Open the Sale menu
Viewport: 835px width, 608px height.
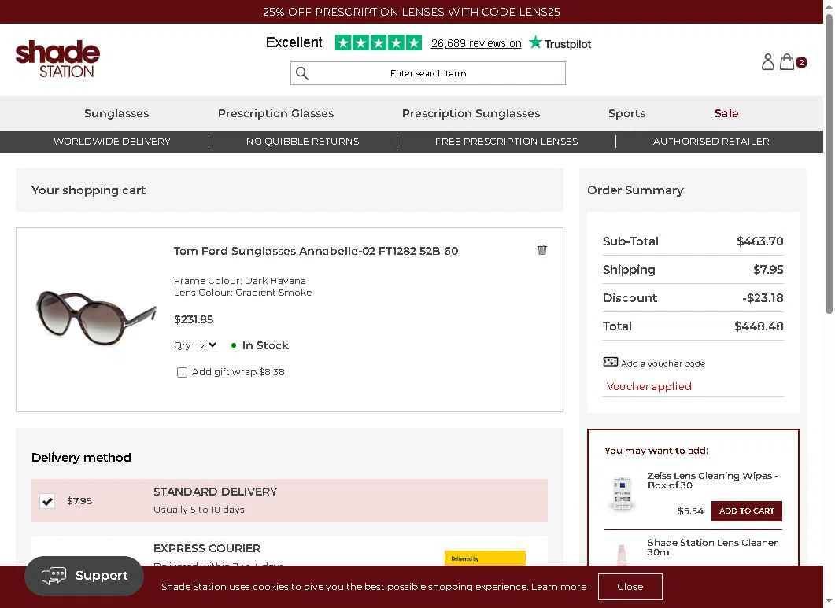tap(726, 113)
